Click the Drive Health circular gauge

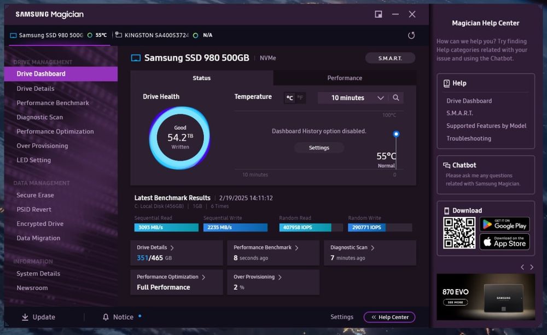[x=180, y=138]
